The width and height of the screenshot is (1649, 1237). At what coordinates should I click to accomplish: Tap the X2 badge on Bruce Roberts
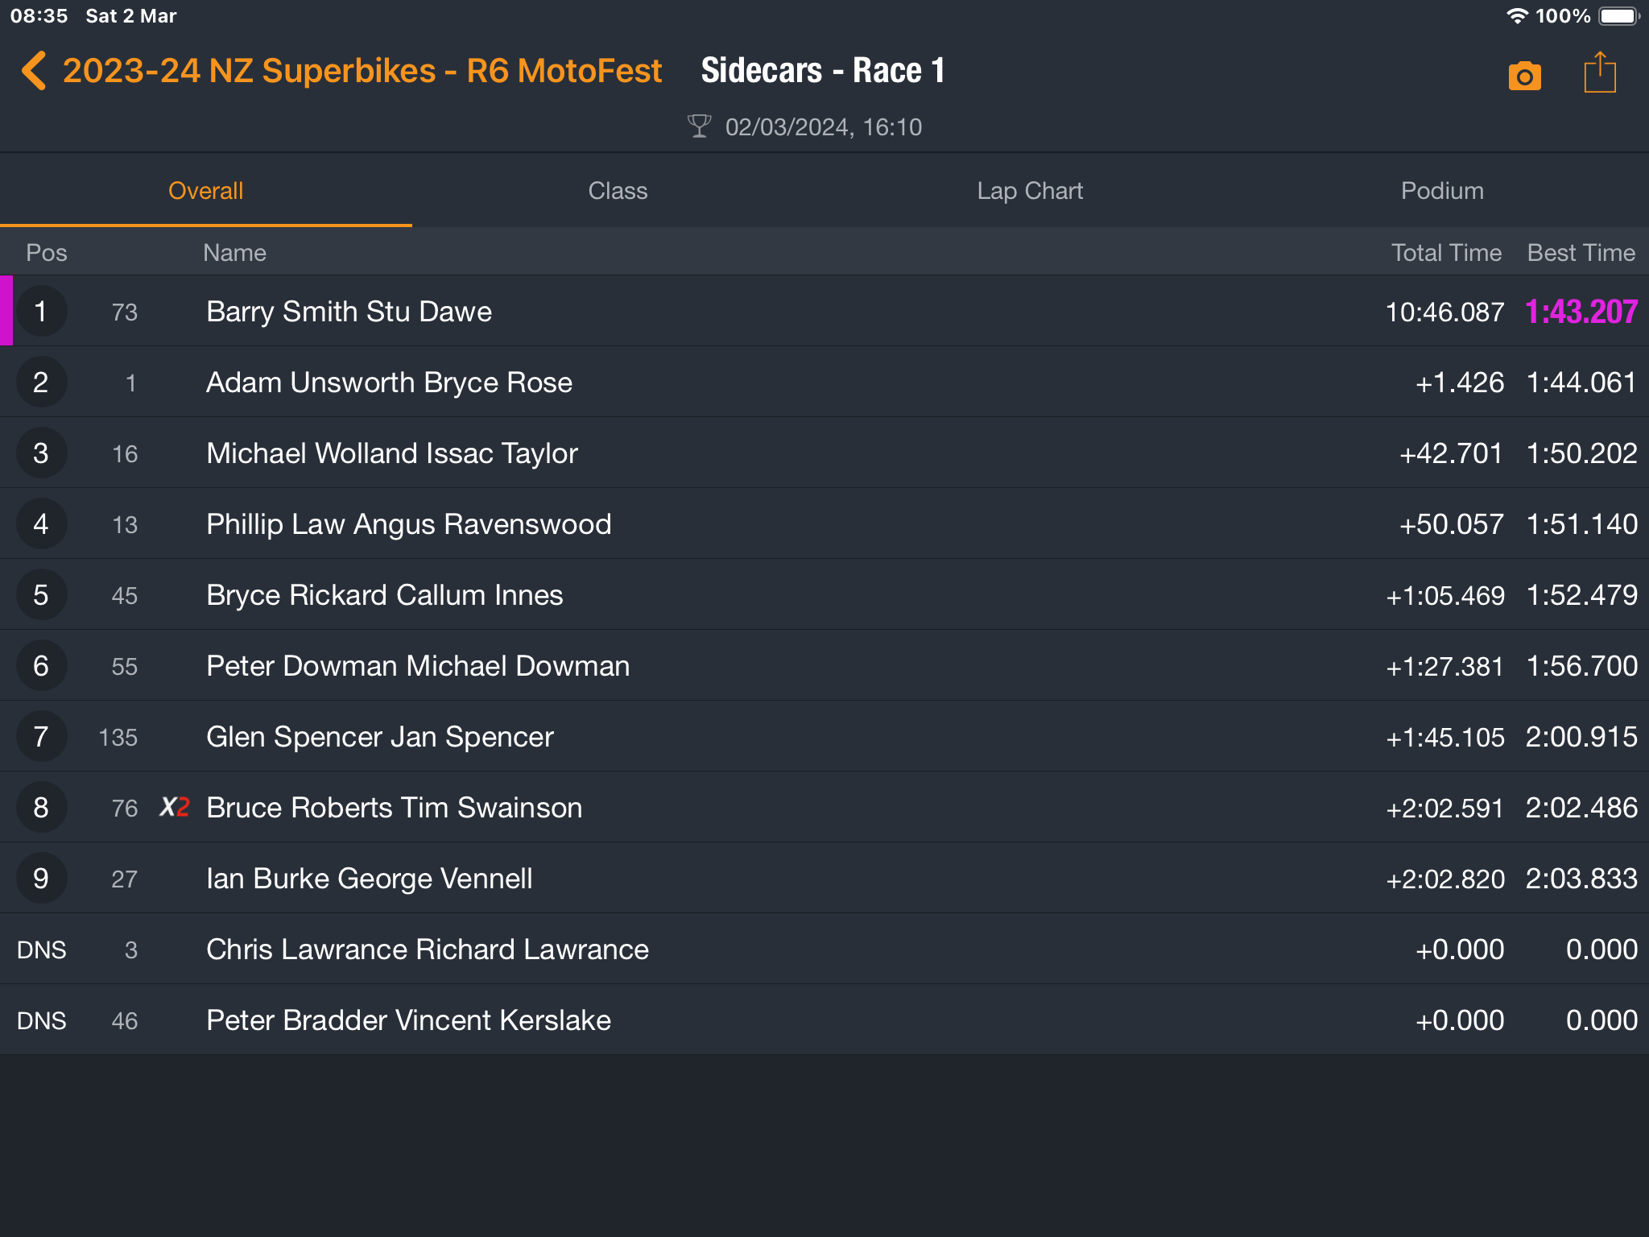click(x=174, y=807)
